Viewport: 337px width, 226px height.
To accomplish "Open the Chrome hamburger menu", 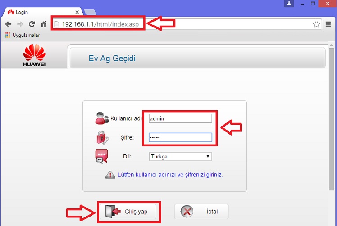I will [x=328, y=24].
